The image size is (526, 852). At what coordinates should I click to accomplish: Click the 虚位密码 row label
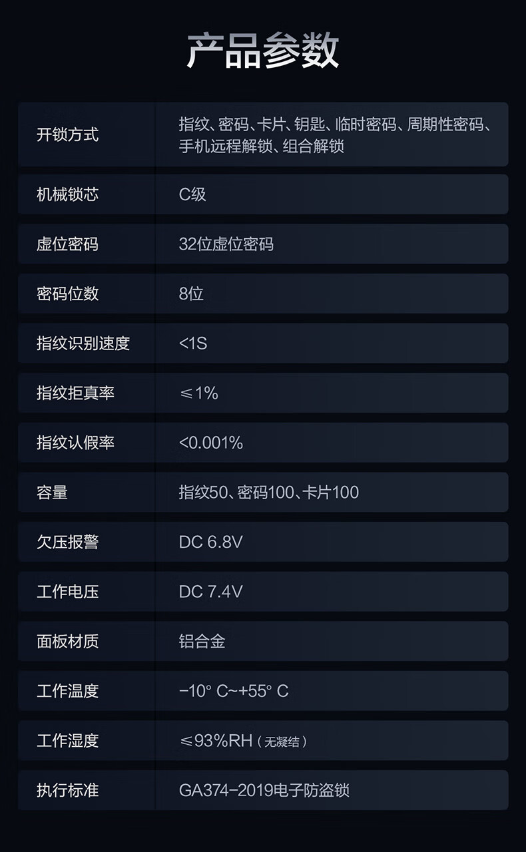(x=67, y=244)
